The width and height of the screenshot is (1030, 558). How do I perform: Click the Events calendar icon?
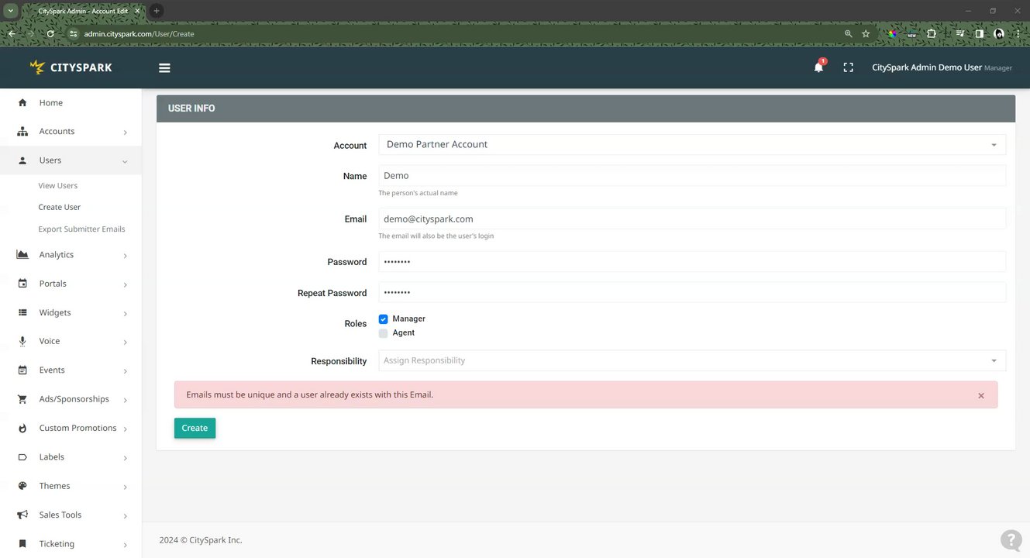[22, 370]
